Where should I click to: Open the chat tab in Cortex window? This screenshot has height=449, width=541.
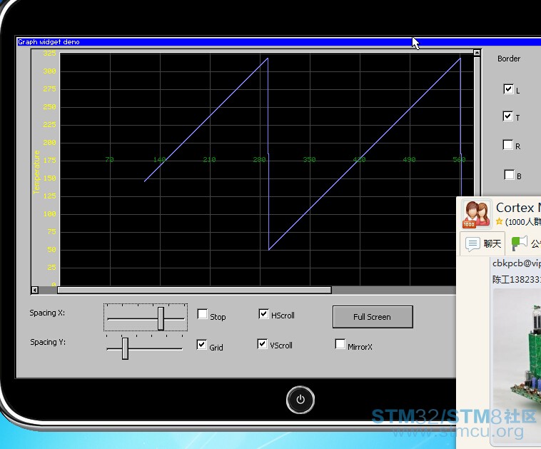(x=482, y=243)
